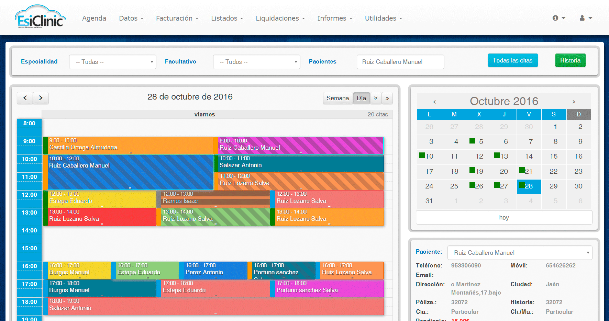Open 17:00 Portuno sanchez Salva appointment
Viewport: 609px width, 321px height.
pyautogui.click(x=327, y=288)
